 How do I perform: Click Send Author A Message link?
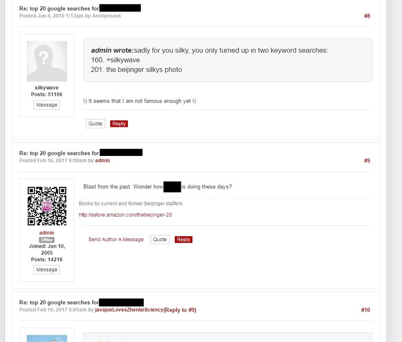point(116,239)
